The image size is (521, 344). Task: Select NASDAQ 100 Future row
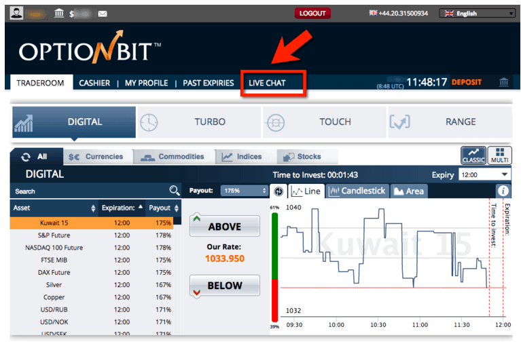pos(92,248)
